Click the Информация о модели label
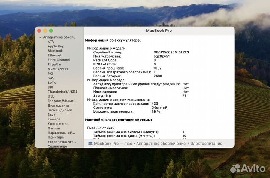Image resolution: width=270 pixels, height=178 pixels. tap(106, 48)
